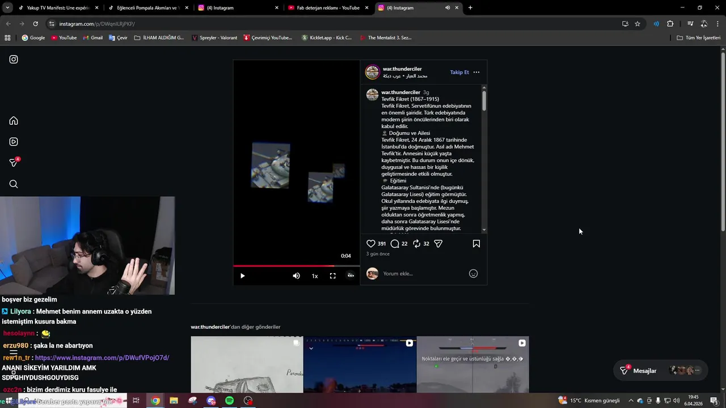
Task: Open the apps grid in bookmarks bar
Action: [x=7, y=38]
